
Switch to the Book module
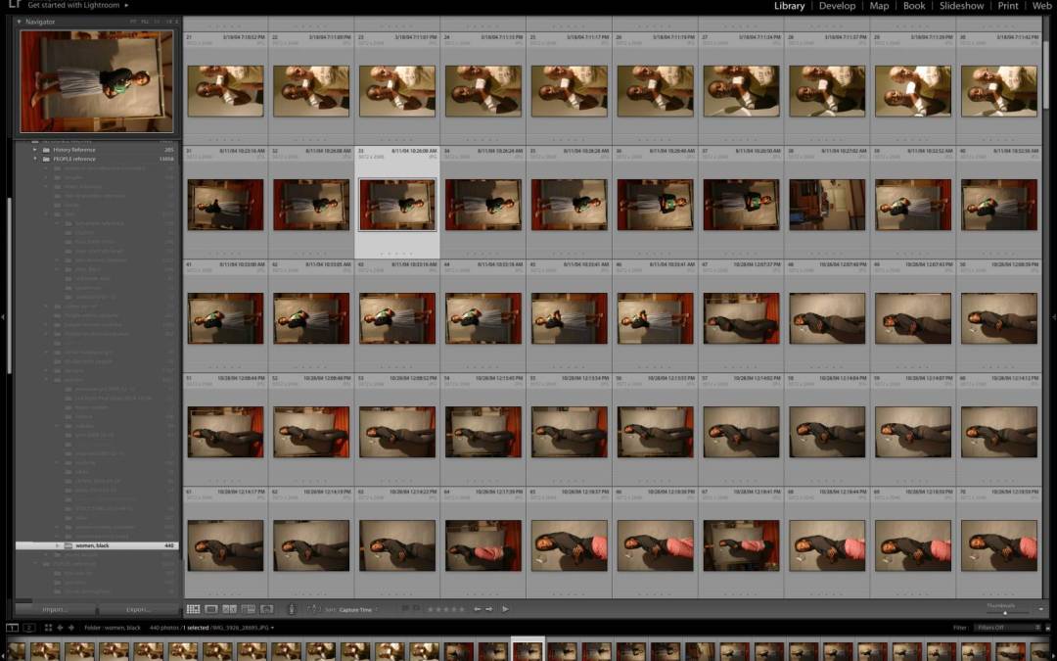tap(914, 6)
